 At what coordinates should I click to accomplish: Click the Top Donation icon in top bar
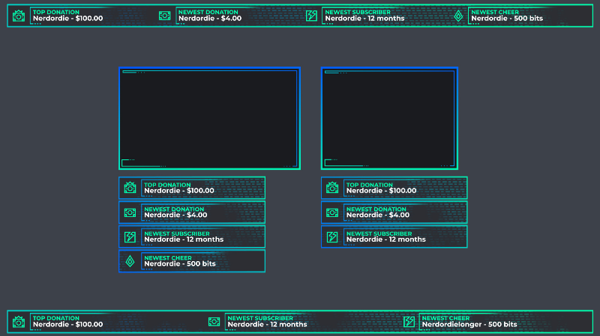(19, 16)
